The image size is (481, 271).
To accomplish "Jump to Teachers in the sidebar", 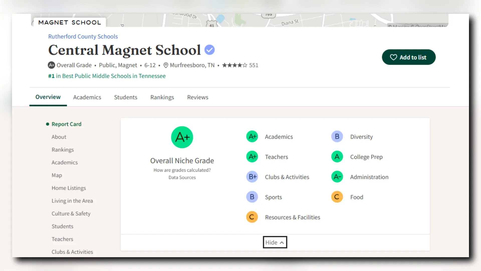I will click(62, 239).
